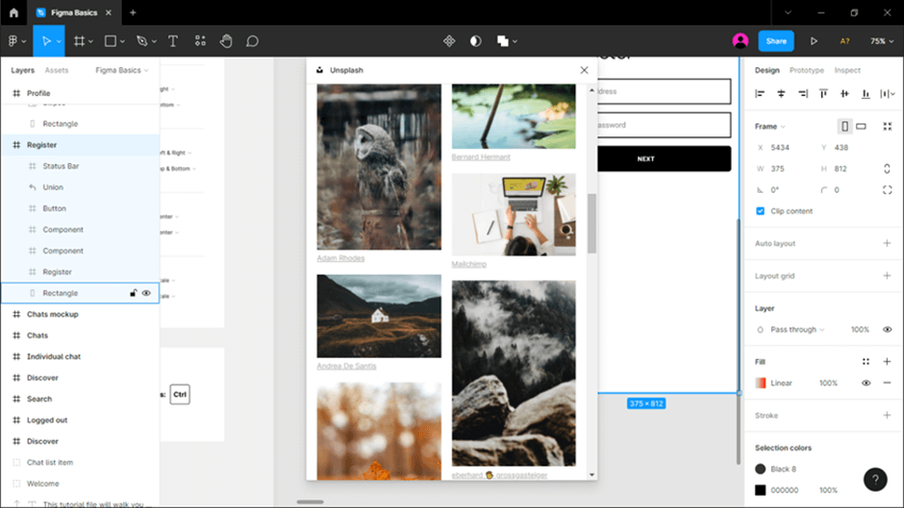This screenshot has height=508, width=904.
Task: Align vertical centers
Action: click(x=844, y=93)
